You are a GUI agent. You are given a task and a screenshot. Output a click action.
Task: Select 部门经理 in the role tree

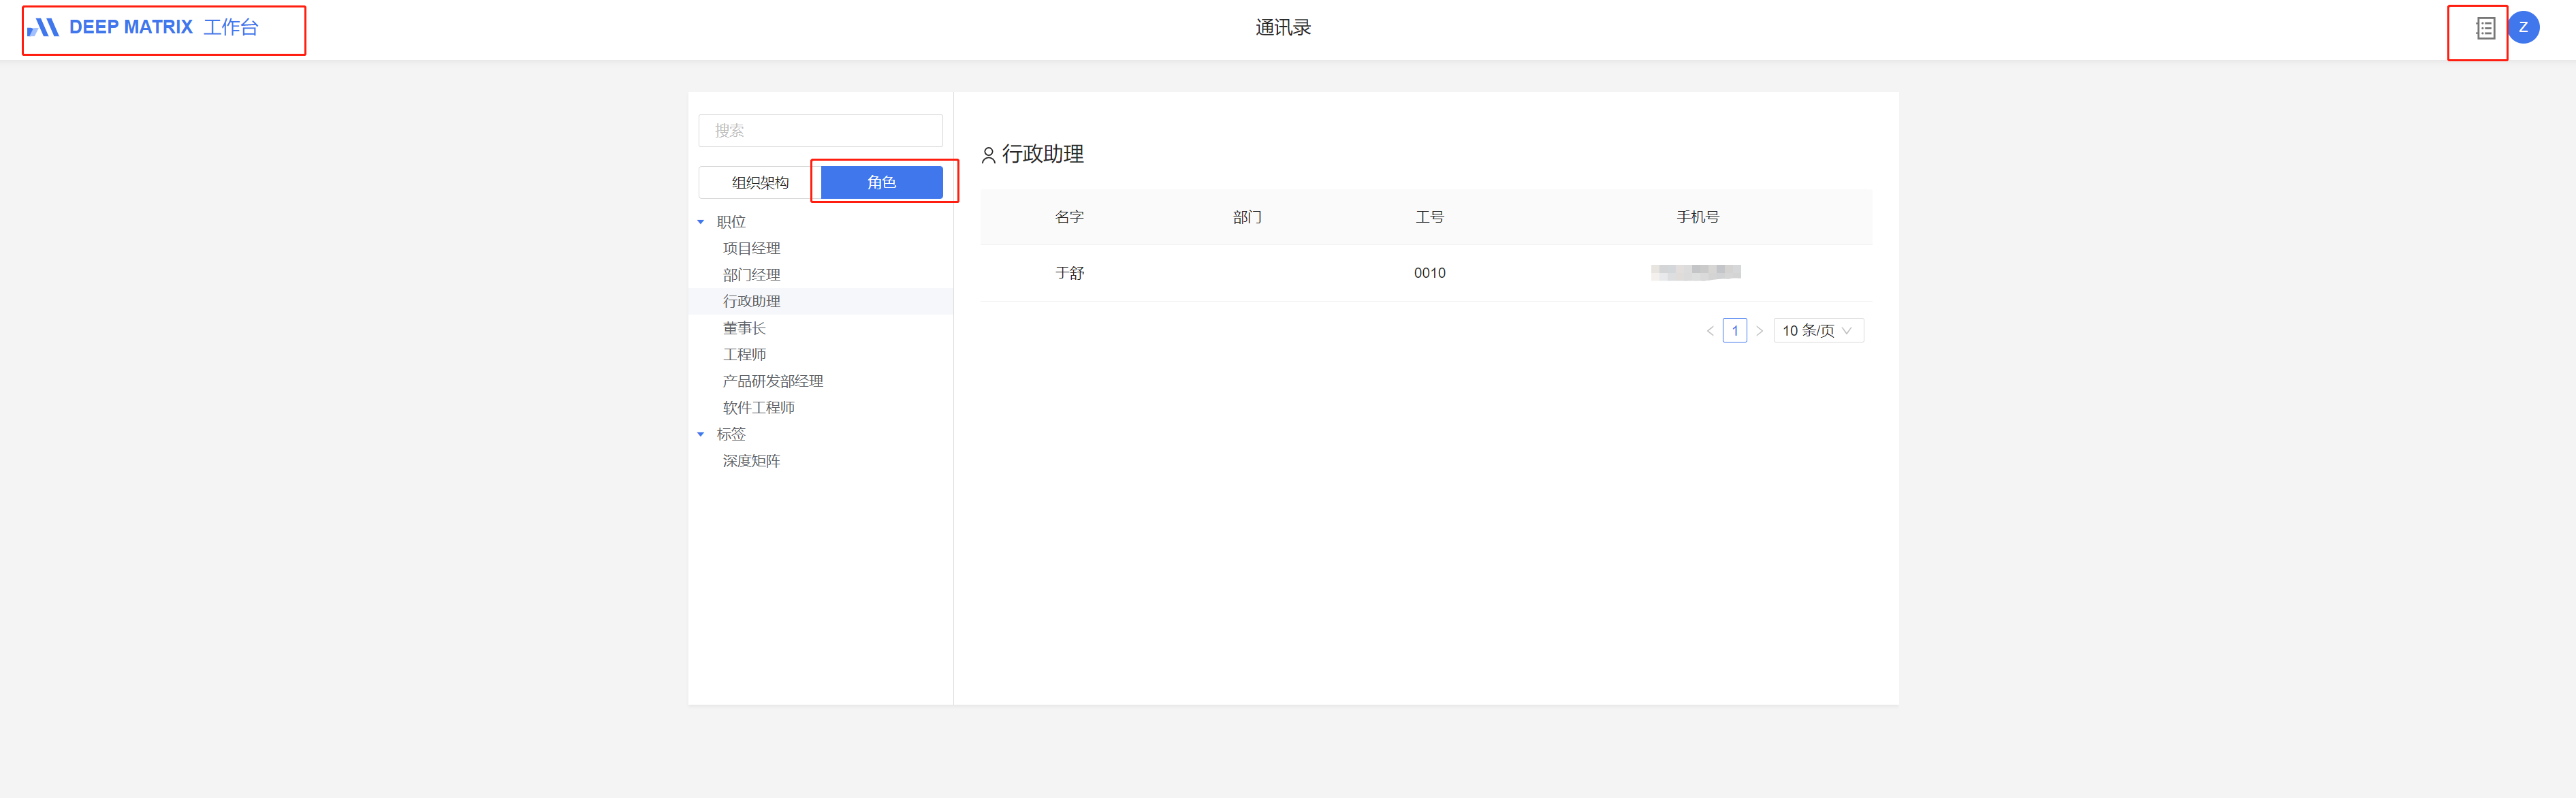751,275
